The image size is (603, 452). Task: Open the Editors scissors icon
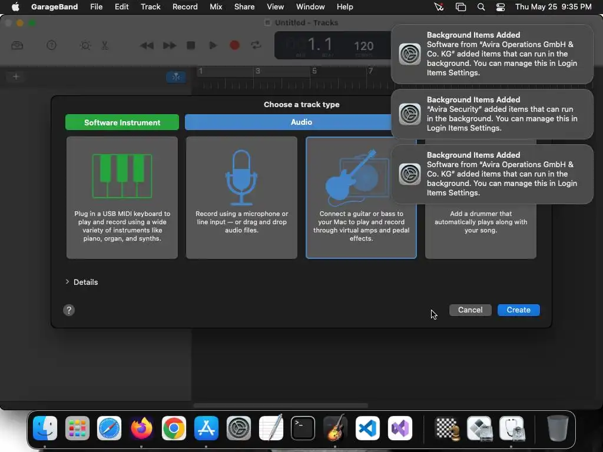[x=105, y=45]
